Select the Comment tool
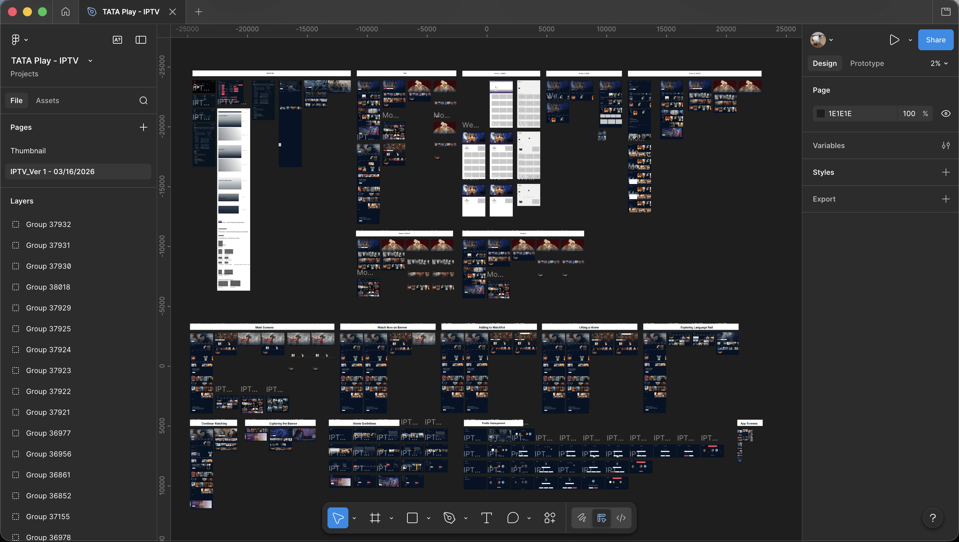This screenshot has width=959, height=542. pos(513,518)
